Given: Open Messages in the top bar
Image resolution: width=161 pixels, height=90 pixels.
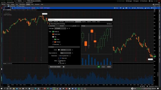Looking at the screenshot, I should tap(129, 1).
